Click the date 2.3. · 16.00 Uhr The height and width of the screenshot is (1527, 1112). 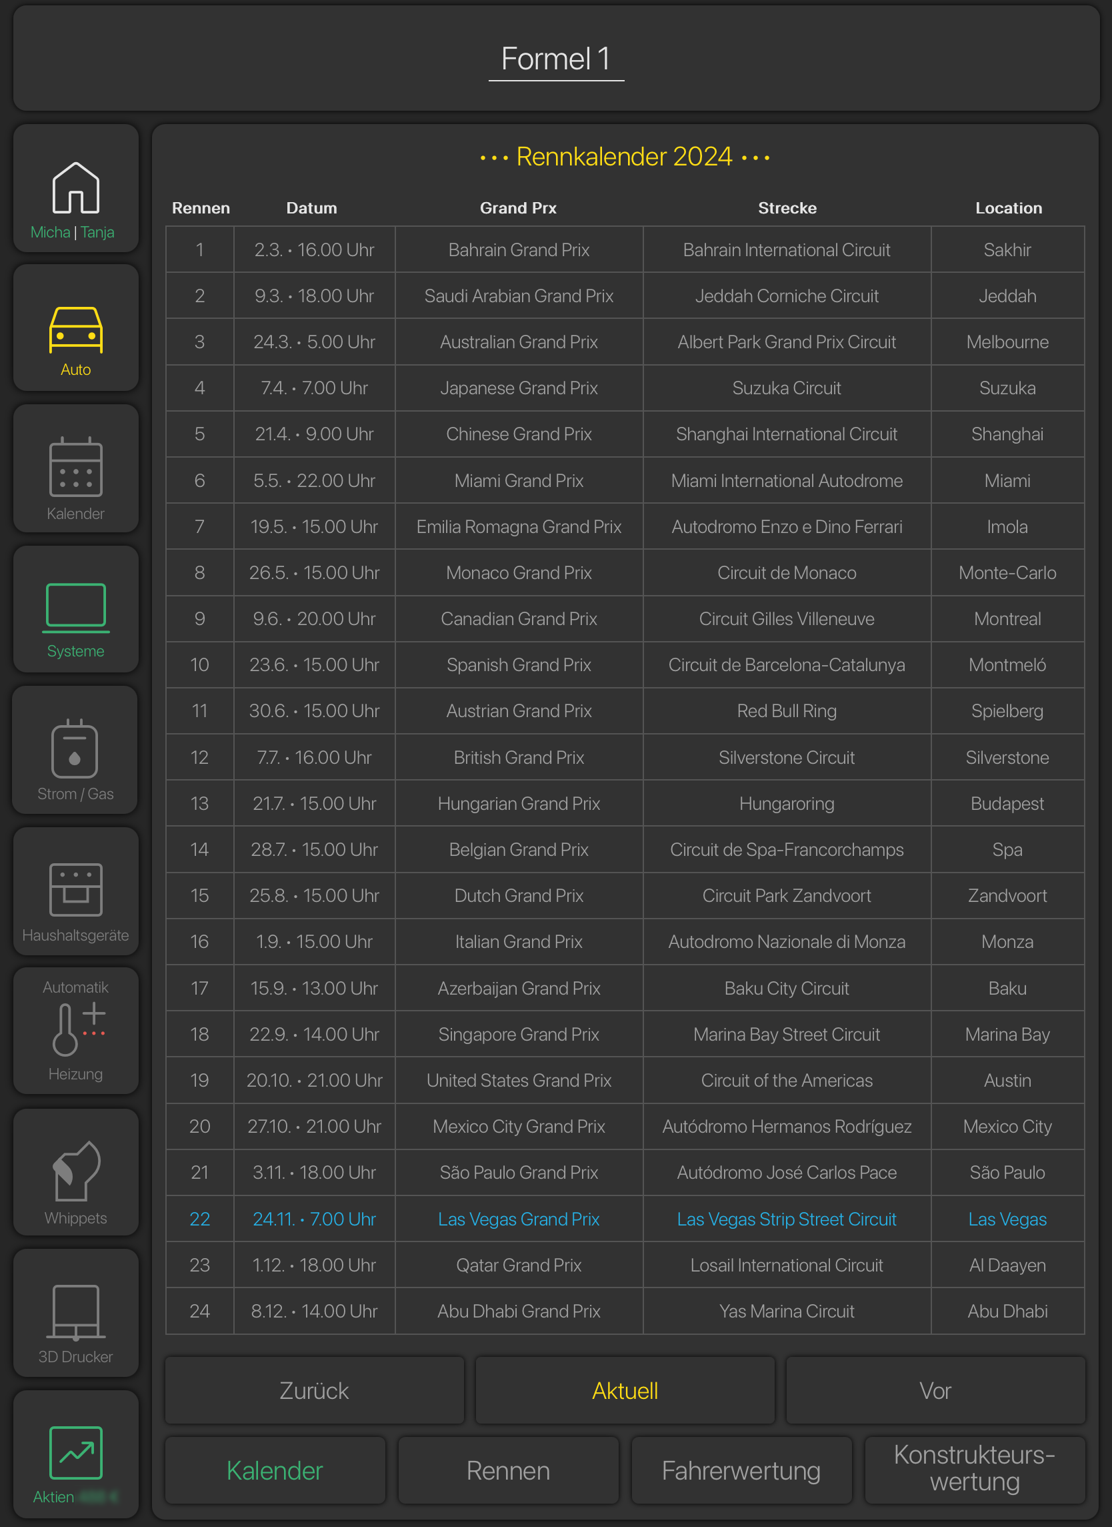pyautogui.click(x=315, y=250)
